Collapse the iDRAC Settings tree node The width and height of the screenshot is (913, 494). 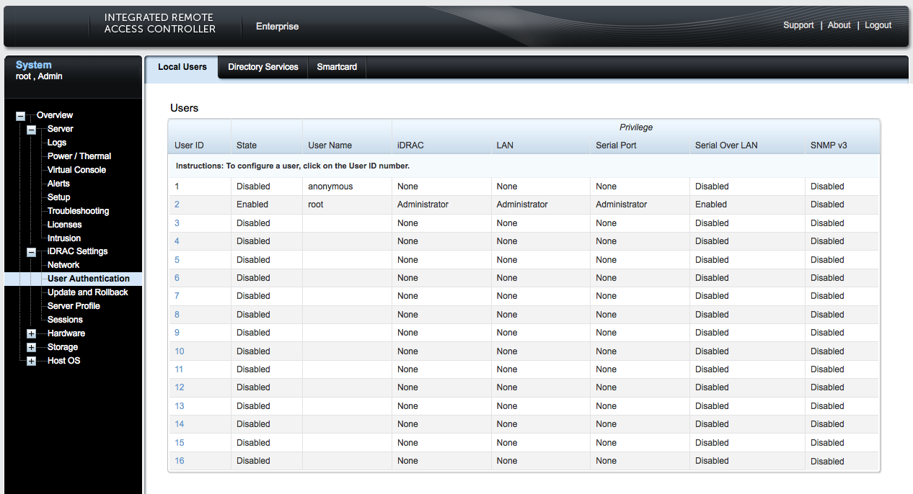pyautogui.click(x=32, y=252)
